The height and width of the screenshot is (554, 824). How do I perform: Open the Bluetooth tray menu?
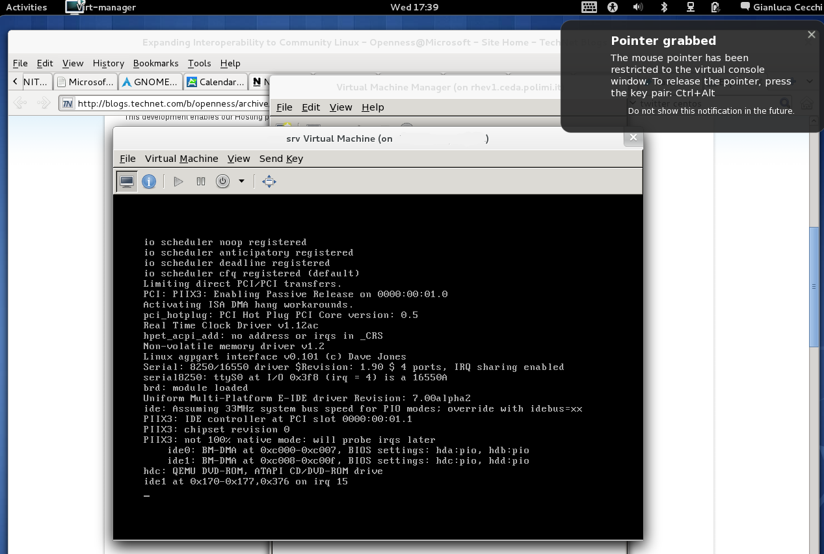(664, 7)
